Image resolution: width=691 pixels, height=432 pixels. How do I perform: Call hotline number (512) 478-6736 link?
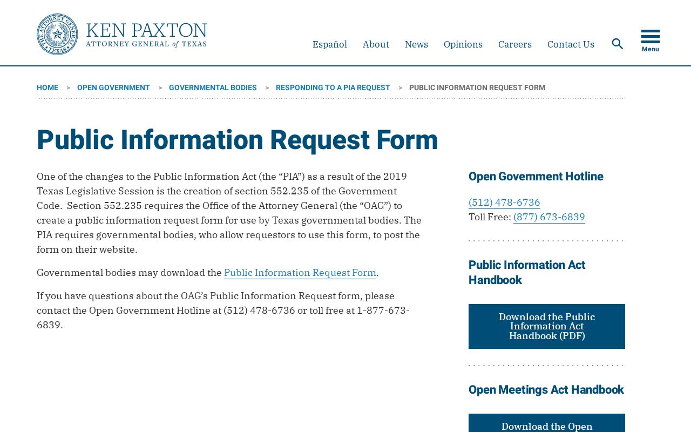coord(504,202)
